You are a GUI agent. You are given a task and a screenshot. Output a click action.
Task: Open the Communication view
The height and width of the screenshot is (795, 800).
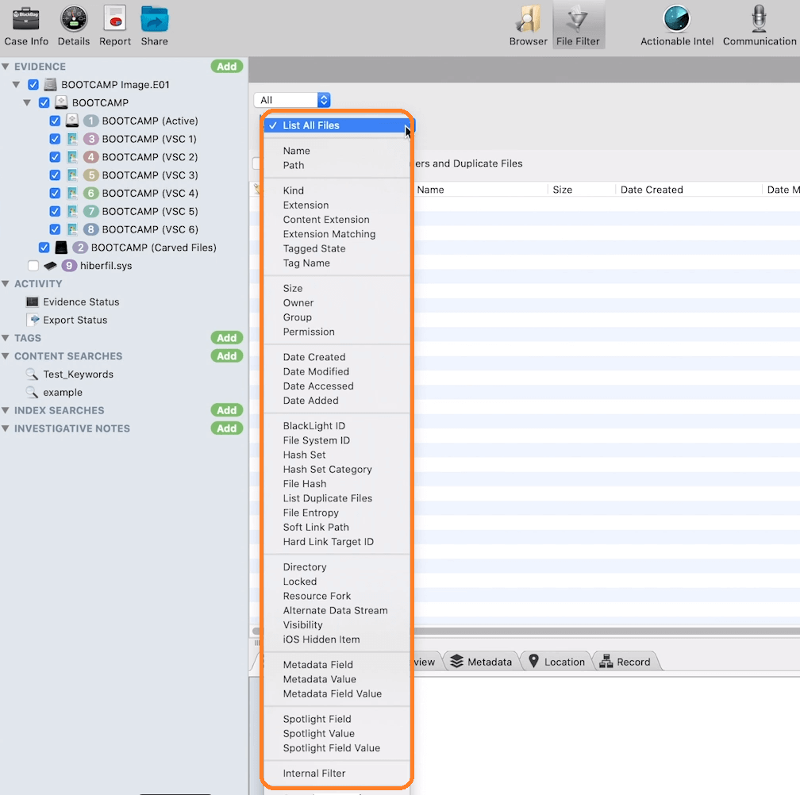coord(758,24)
